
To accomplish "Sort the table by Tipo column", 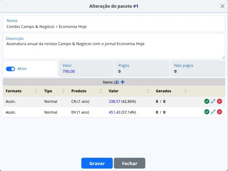I will point(63,91).
